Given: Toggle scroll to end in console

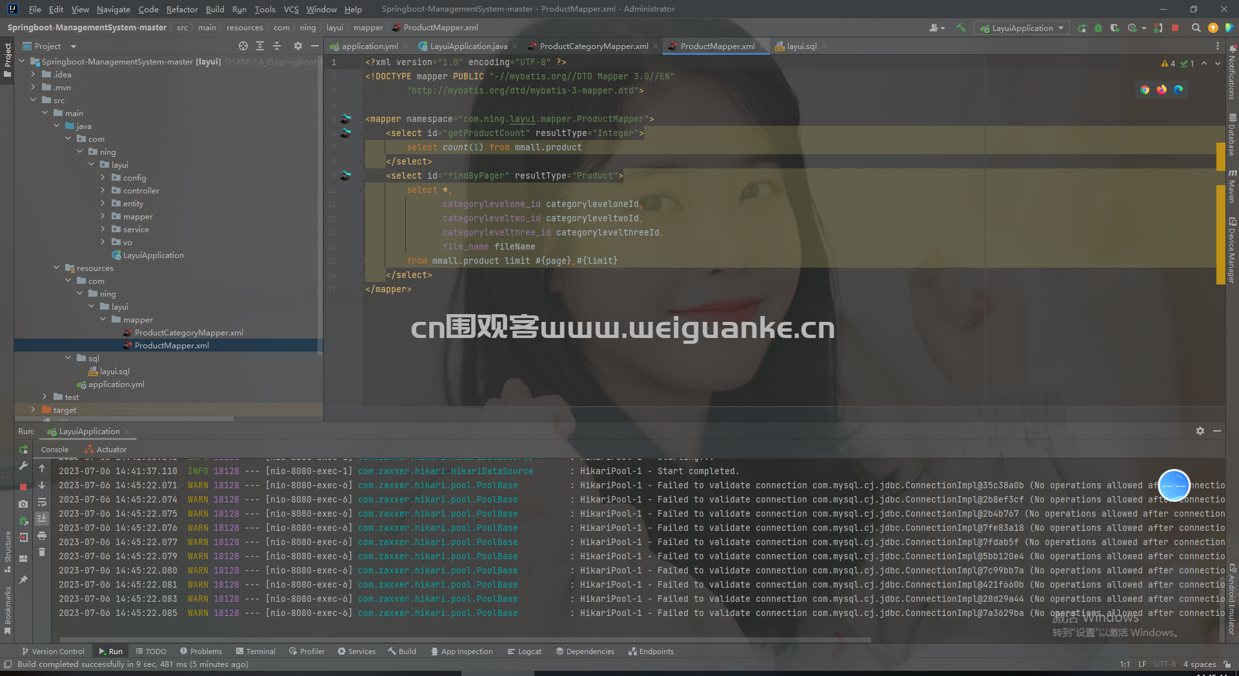Looking at the screenshot, I should (42, 518).
